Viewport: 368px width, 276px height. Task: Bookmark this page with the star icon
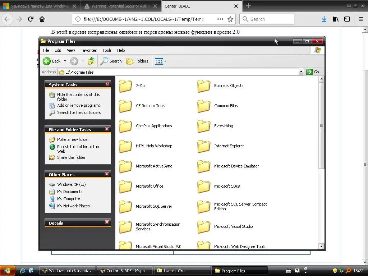[230, 19]
